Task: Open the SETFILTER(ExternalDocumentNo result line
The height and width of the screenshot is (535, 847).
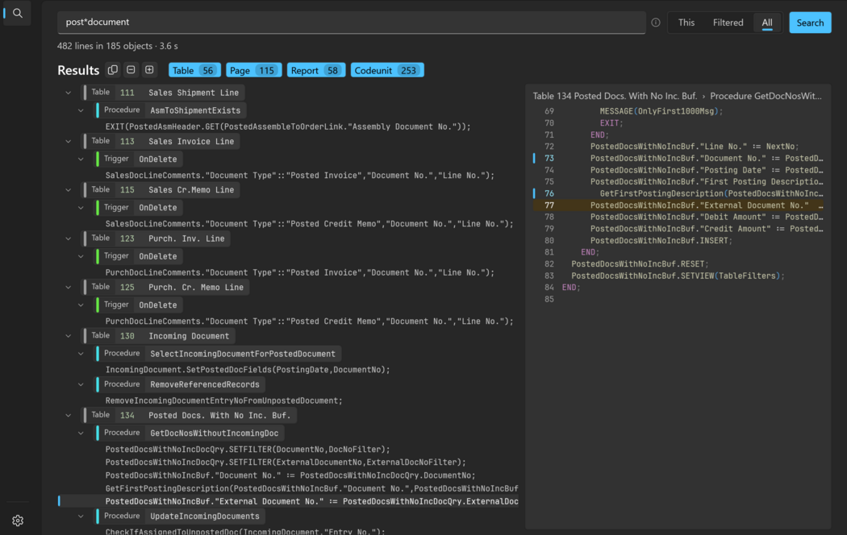Action: [286, 462]
